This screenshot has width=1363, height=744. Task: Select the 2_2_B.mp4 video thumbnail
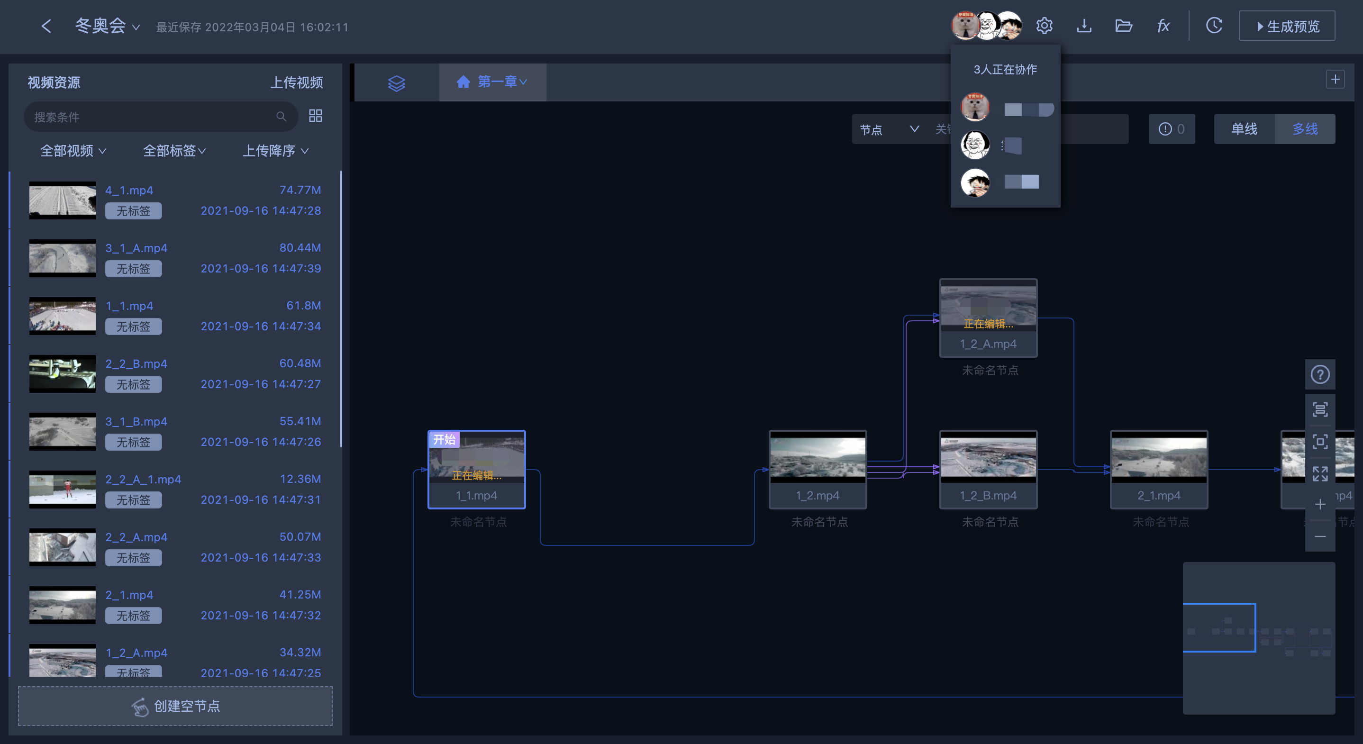pos(63,373)
